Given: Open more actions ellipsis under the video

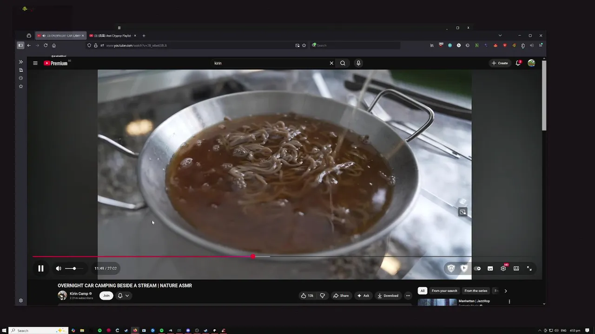Looking at the screenshot, I should click(x=408, y=295).
